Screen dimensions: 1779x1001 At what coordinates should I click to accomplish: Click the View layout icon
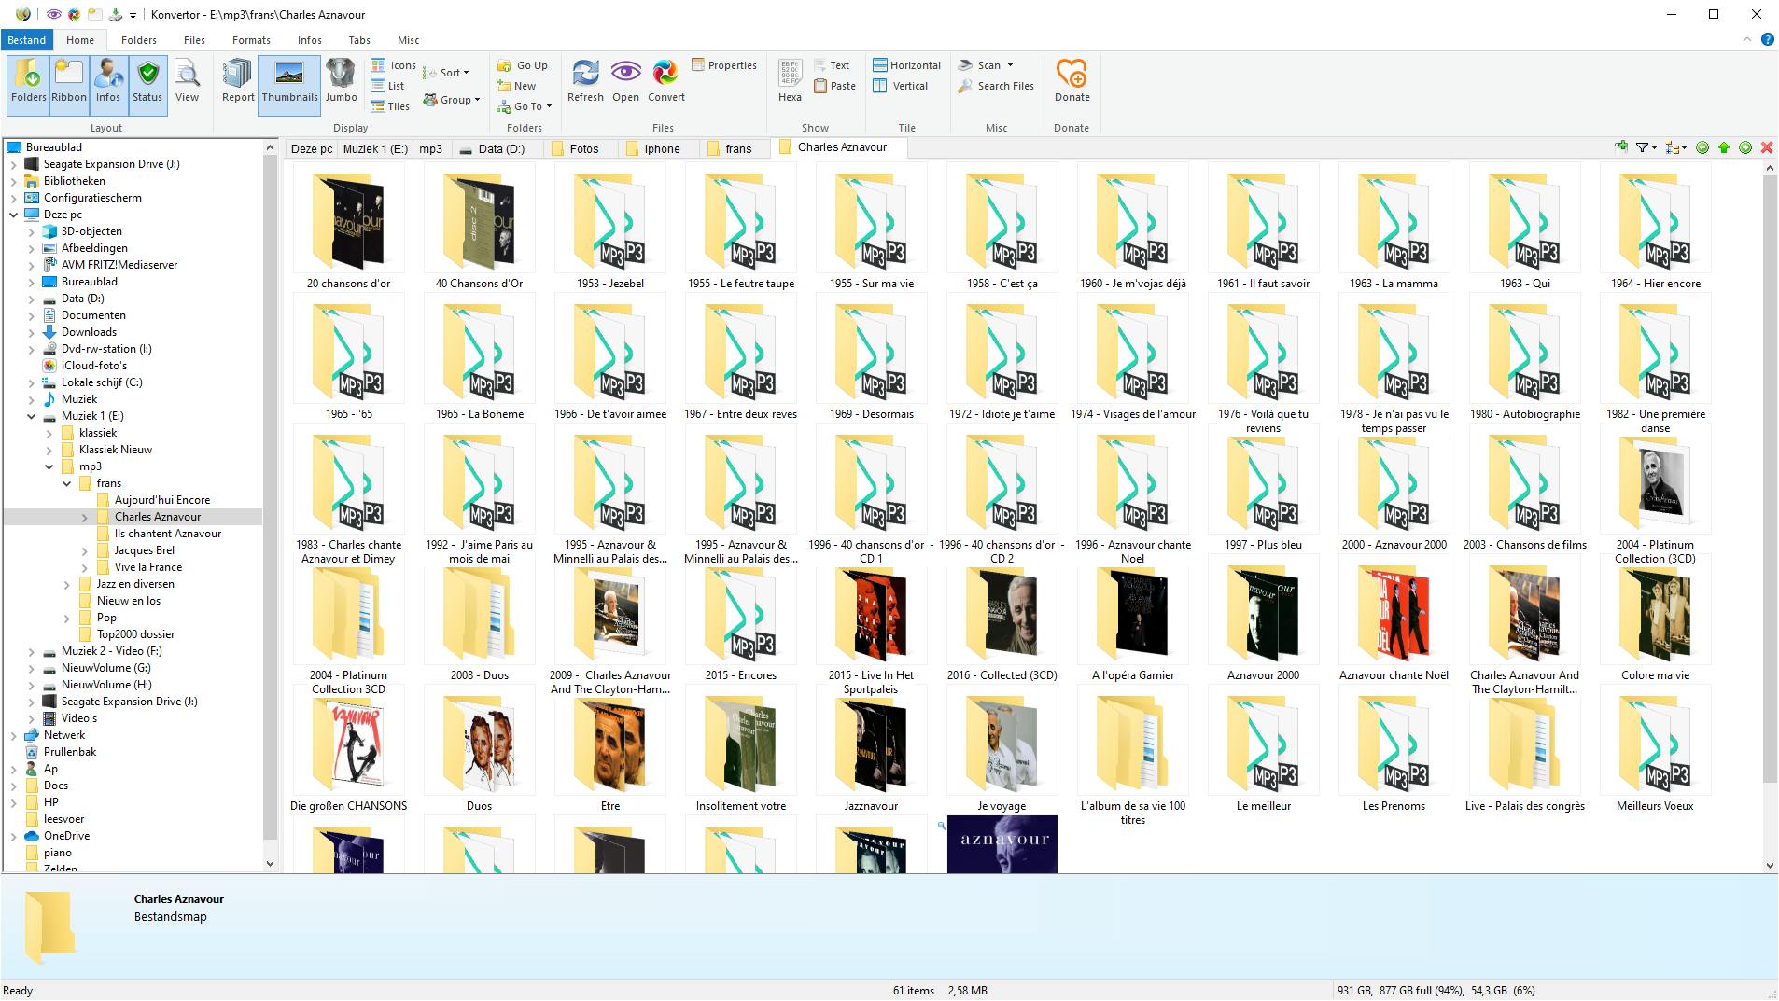pos(188,82)
